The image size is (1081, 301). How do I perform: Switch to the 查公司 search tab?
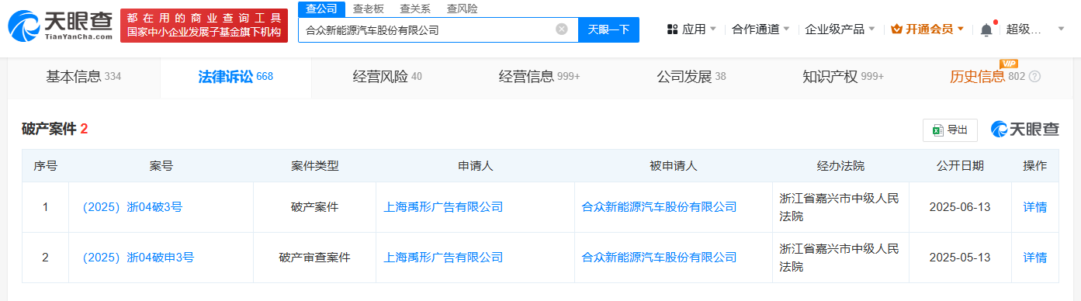point(320,9)
